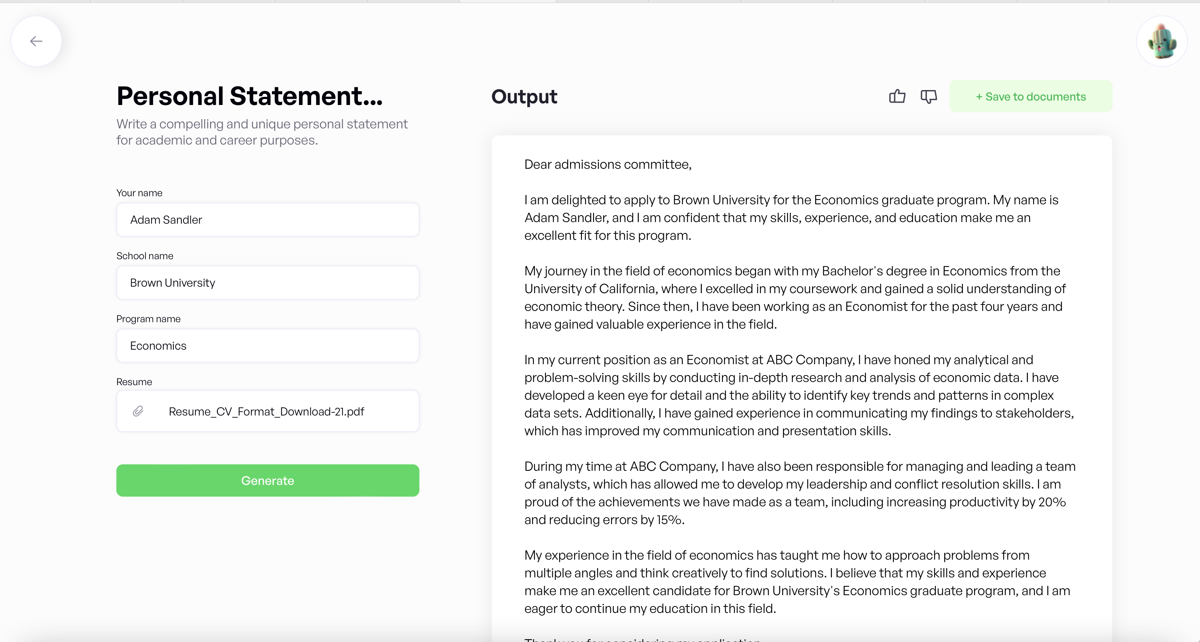
Task: Click the Resume field label
Action: 134,382
